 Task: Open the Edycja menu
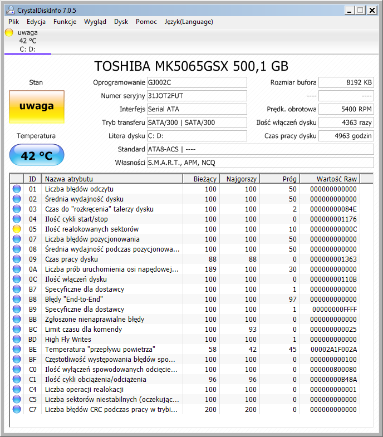click(x=36, y=22)
